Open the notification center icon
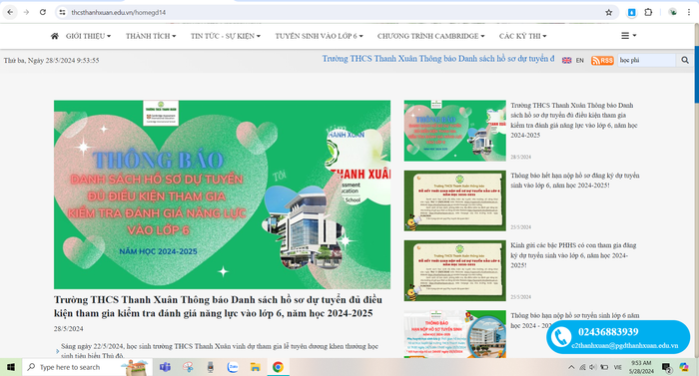 (666, 368)
